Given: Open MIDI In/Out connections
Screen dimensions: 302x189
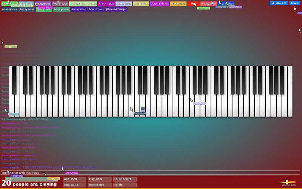Looking at the screenshot, I should tap(74, 185).
